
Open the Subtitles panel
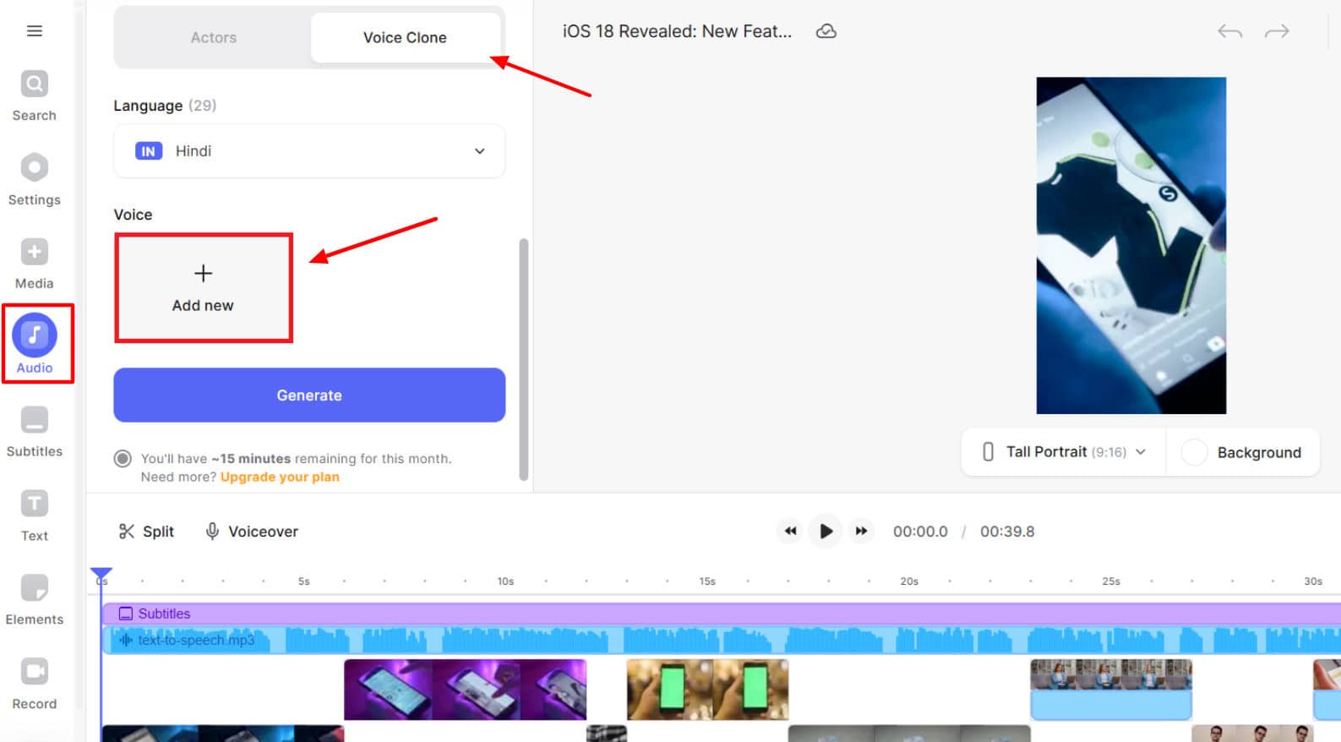coord(35,432)
